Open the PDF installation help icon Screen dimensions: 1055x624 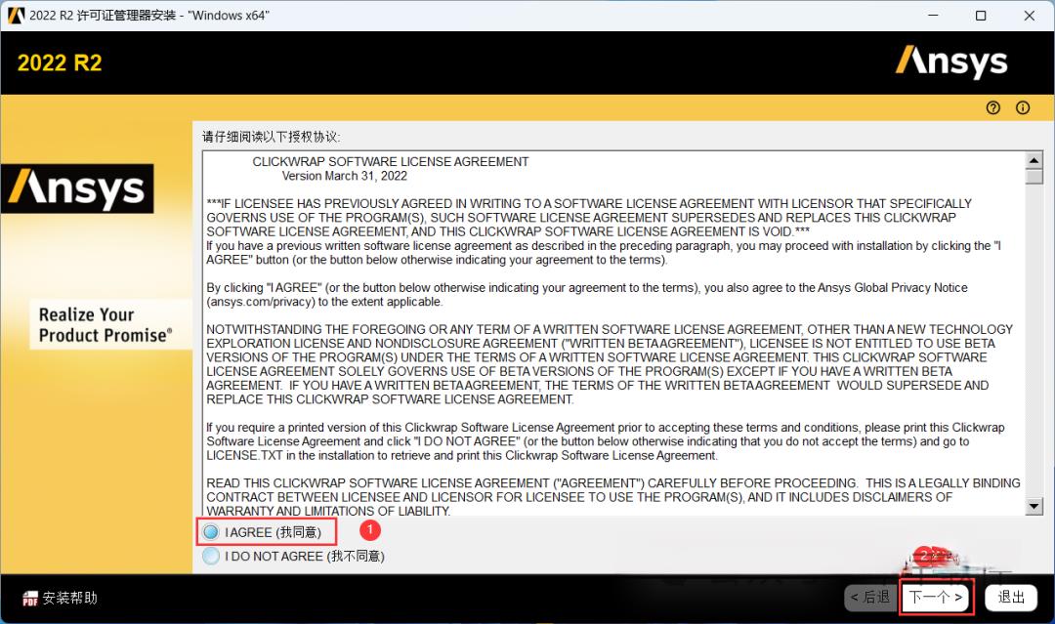tap(30, 598)
